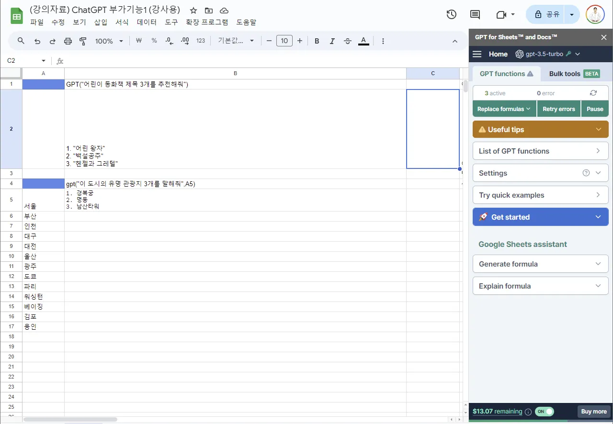Decrease the font size with minus
Screen dimensions: 613x424
tap(269, 41)
